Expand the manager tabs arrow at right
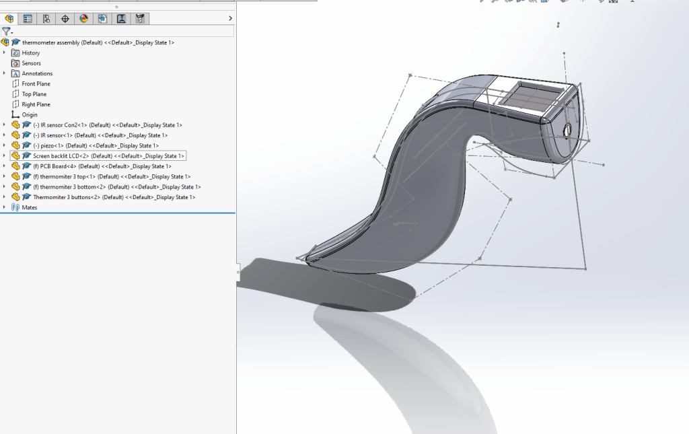The image size is (689, 434). tap(230, 18)
